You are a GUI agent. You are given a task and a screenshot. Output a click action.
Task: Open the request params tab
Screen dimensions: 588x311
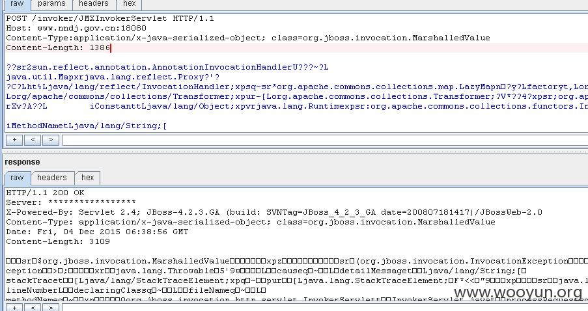click(51, 5)
